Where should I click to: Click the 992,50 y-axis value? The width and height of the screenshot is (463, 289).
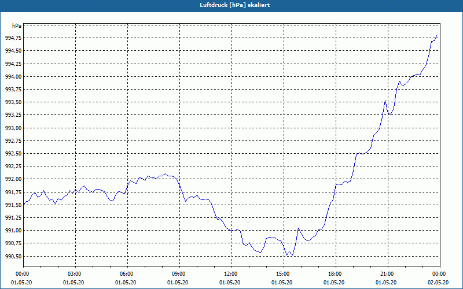click(x=13, y=154)
